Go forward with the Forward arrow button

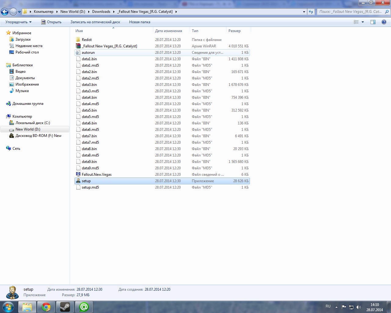(x=13, y=12)
